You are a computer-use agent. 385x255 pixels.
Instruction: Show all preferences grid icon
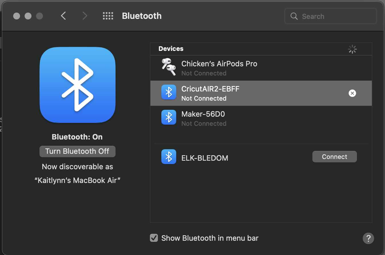[108, 16]
